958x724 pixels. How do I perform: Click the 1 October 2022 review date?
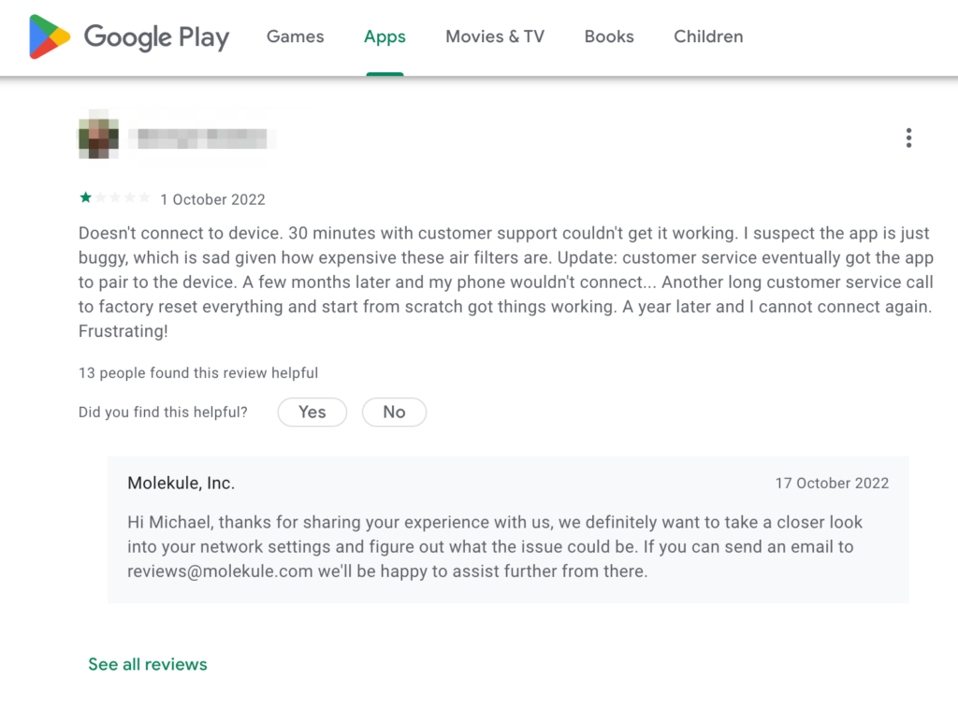pyautogui.click(x=212, y=200)
